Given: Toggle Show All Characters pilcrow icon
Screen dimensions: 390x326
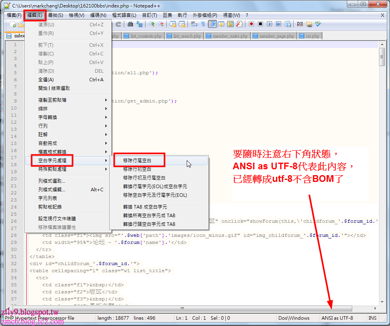Looking at the screenshot, I should [x=203, y=24].
